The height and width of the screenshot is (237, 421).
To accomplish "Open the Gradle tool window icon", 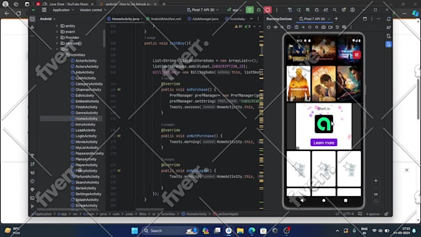I will click(389, 27).
